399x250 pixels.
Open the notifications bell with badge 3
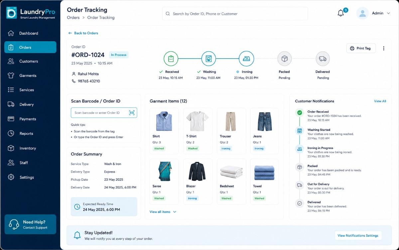pos(341,13)
